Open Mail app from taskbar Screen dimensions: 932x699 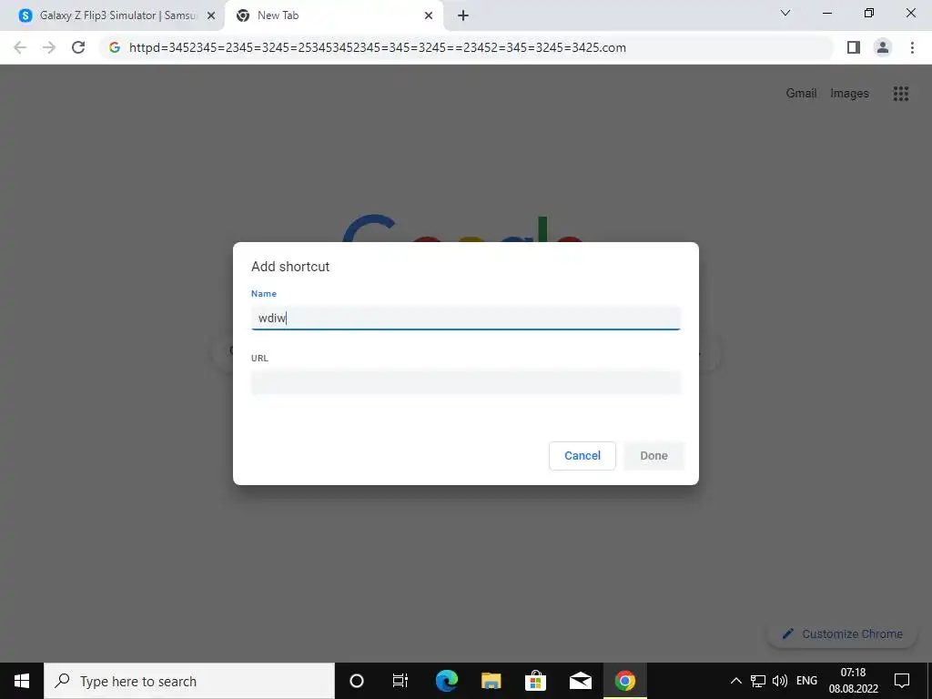580,681
